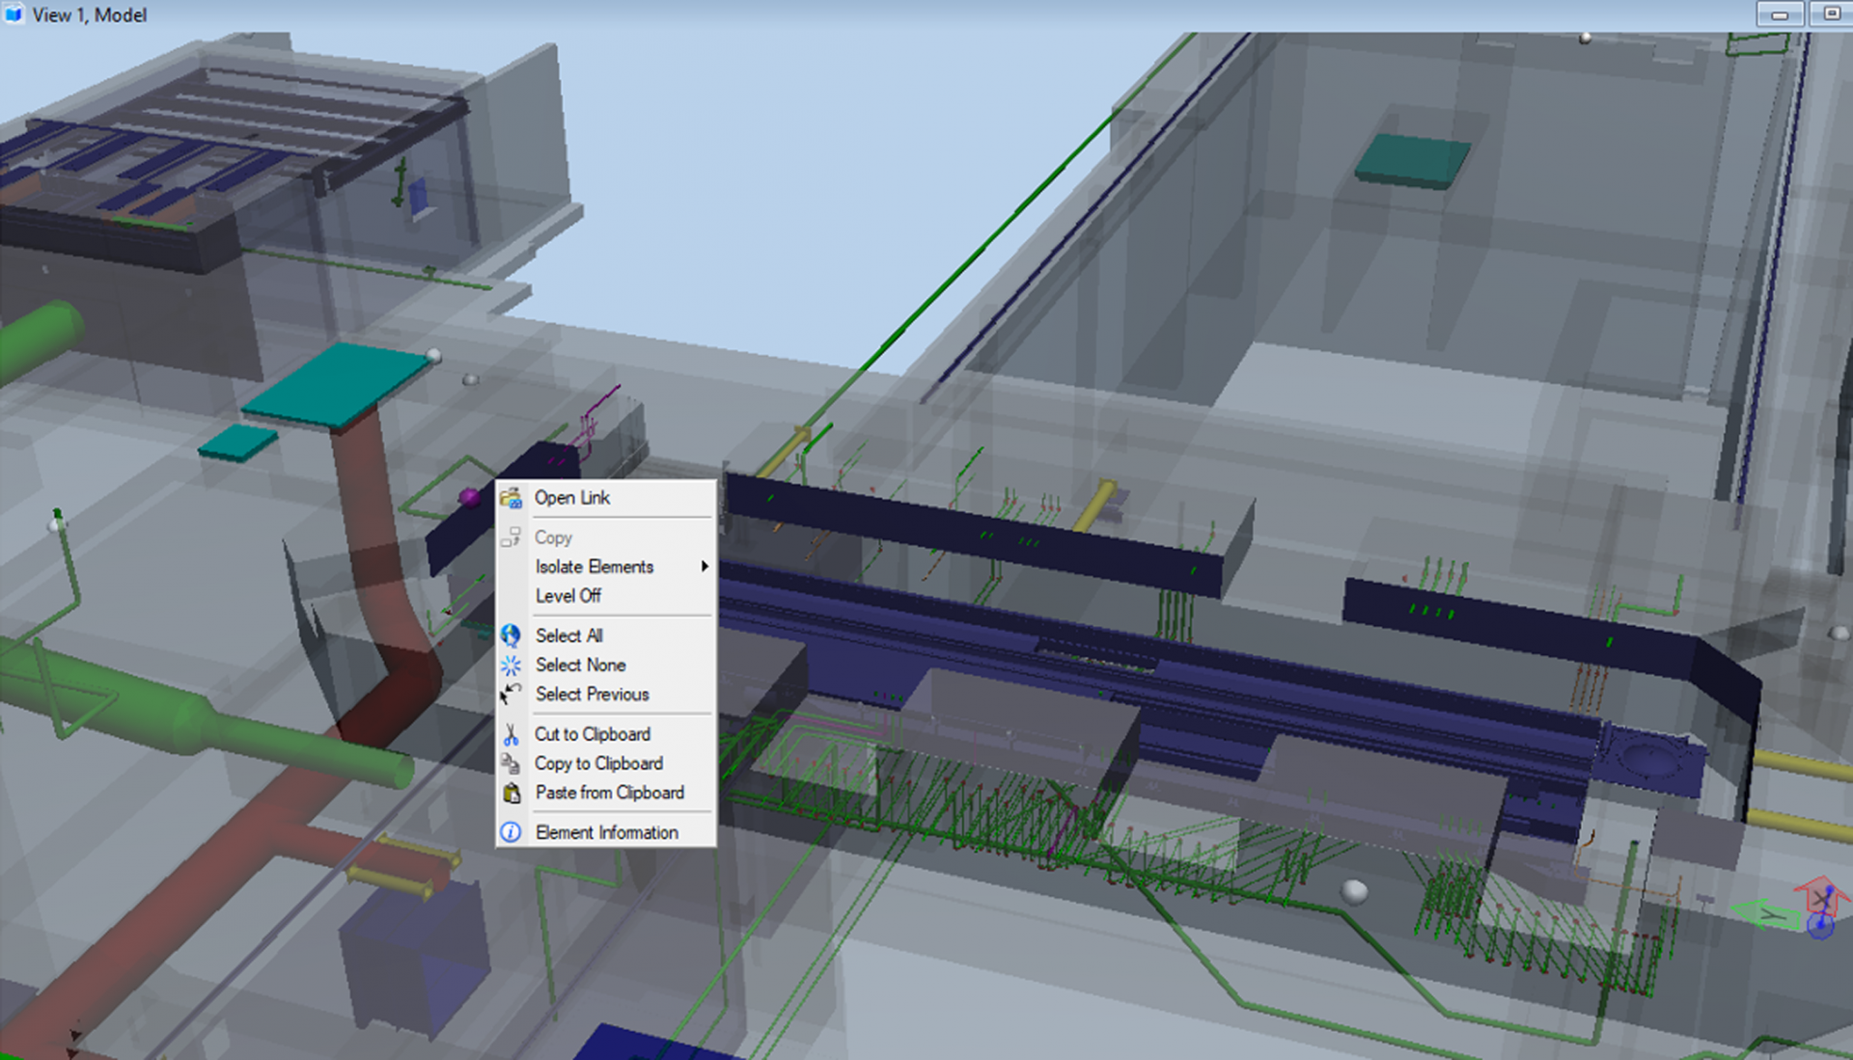Choose Copy to Clipboard menu entry

click(x=598, y=764)
